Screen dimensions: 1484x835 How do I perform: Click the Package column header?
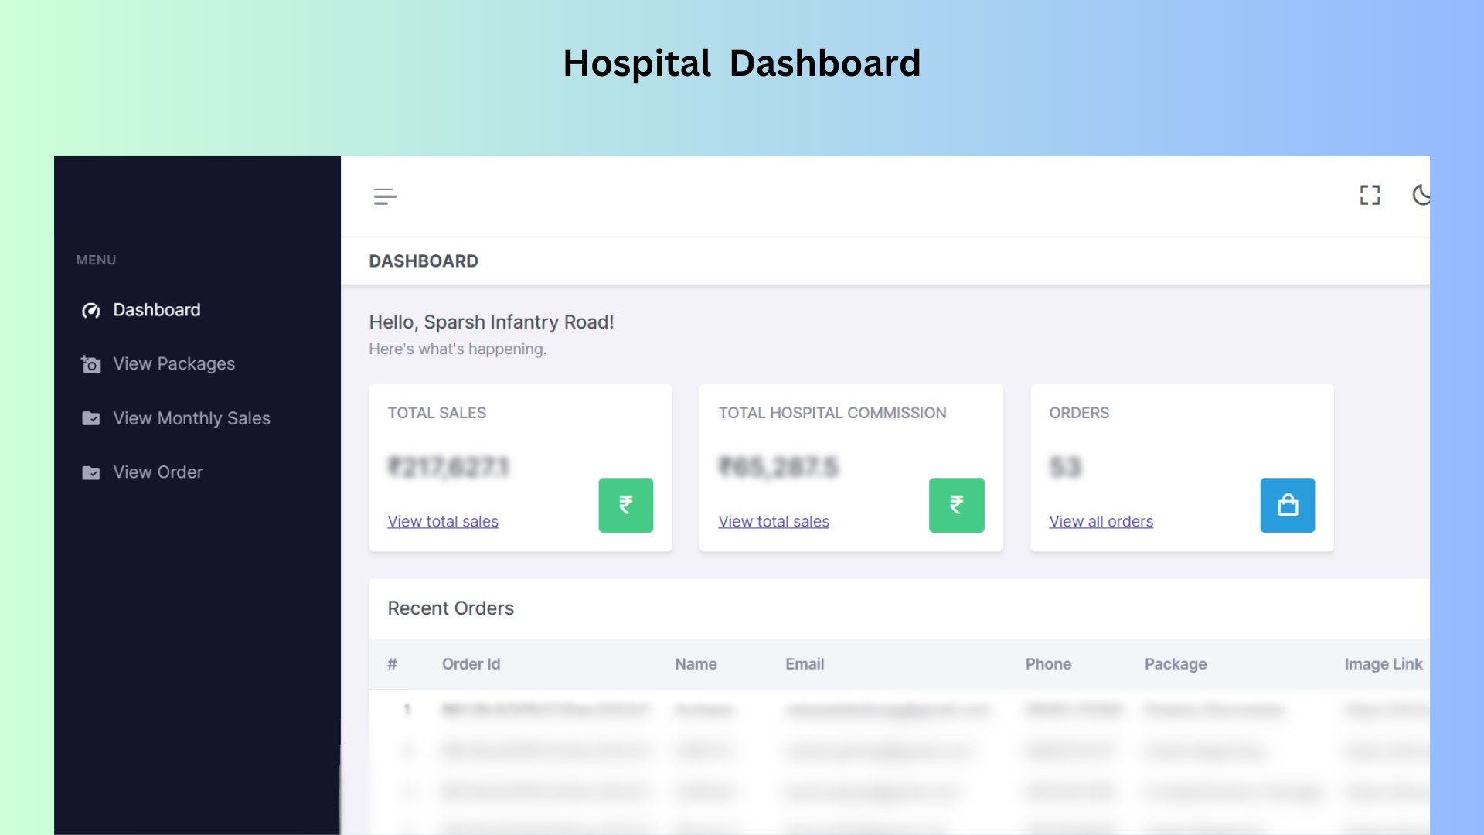(1175, 663)
